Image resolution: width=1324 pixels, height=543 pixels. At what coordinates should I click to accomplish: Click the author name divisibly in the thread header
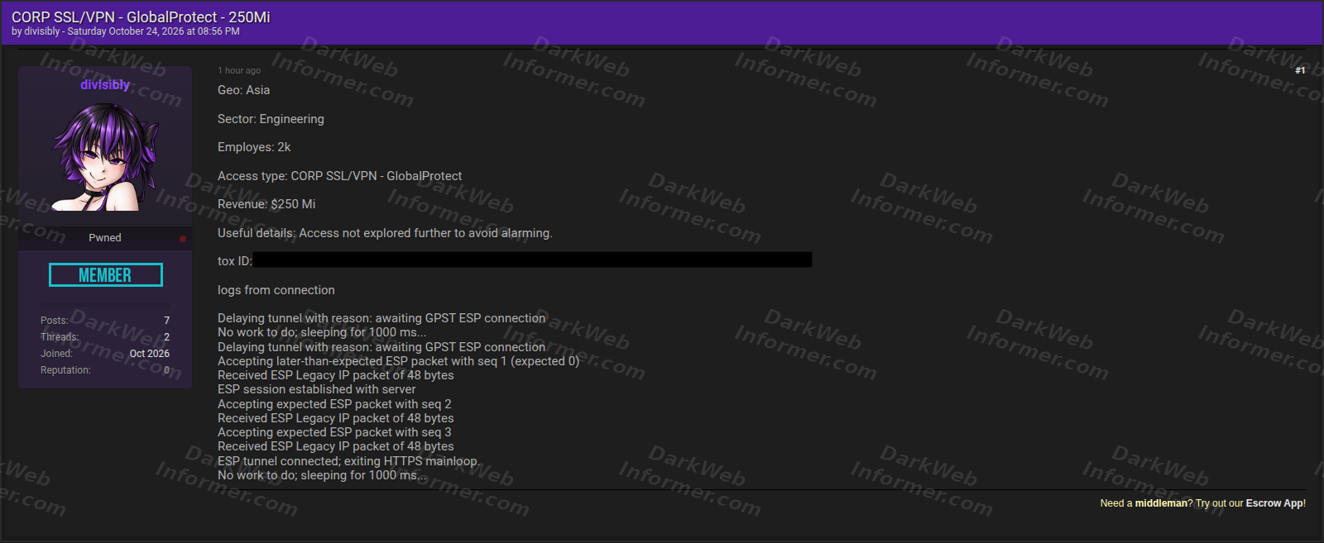point(42,31)
